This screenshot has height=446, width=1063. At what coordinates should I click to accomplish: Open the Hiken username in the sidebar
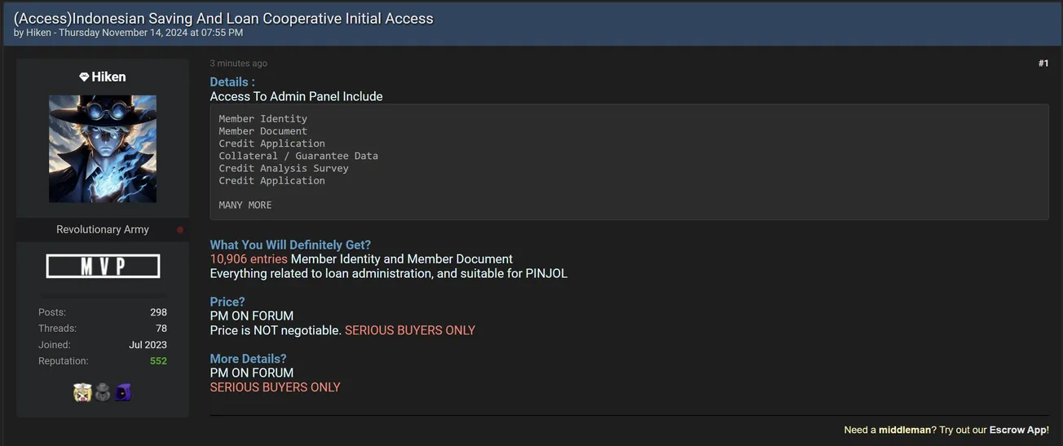click(x=108, y=77)
